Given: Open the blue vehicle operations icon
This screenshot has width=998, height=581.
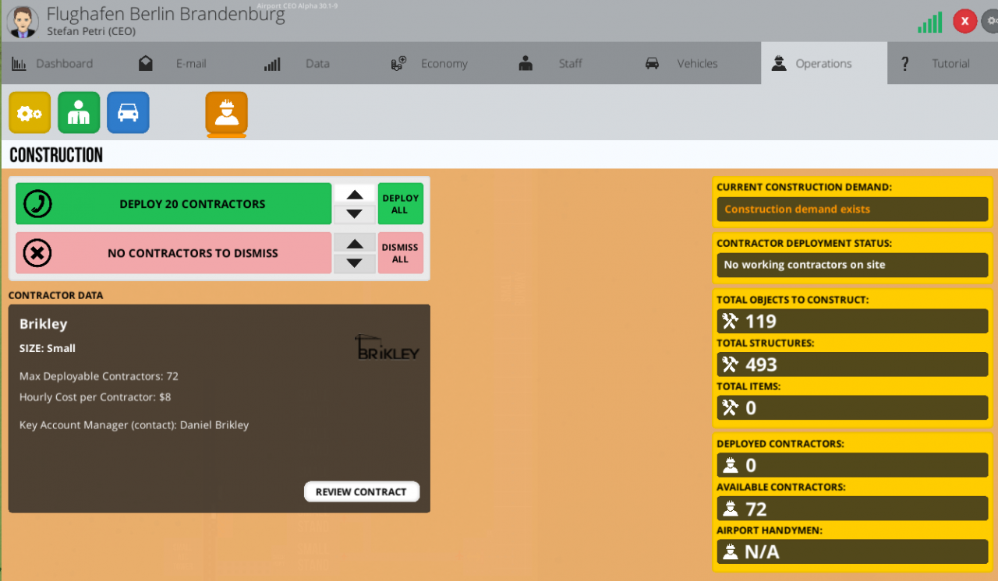Looking at the screenshot, I should click(x=128, y=113).
